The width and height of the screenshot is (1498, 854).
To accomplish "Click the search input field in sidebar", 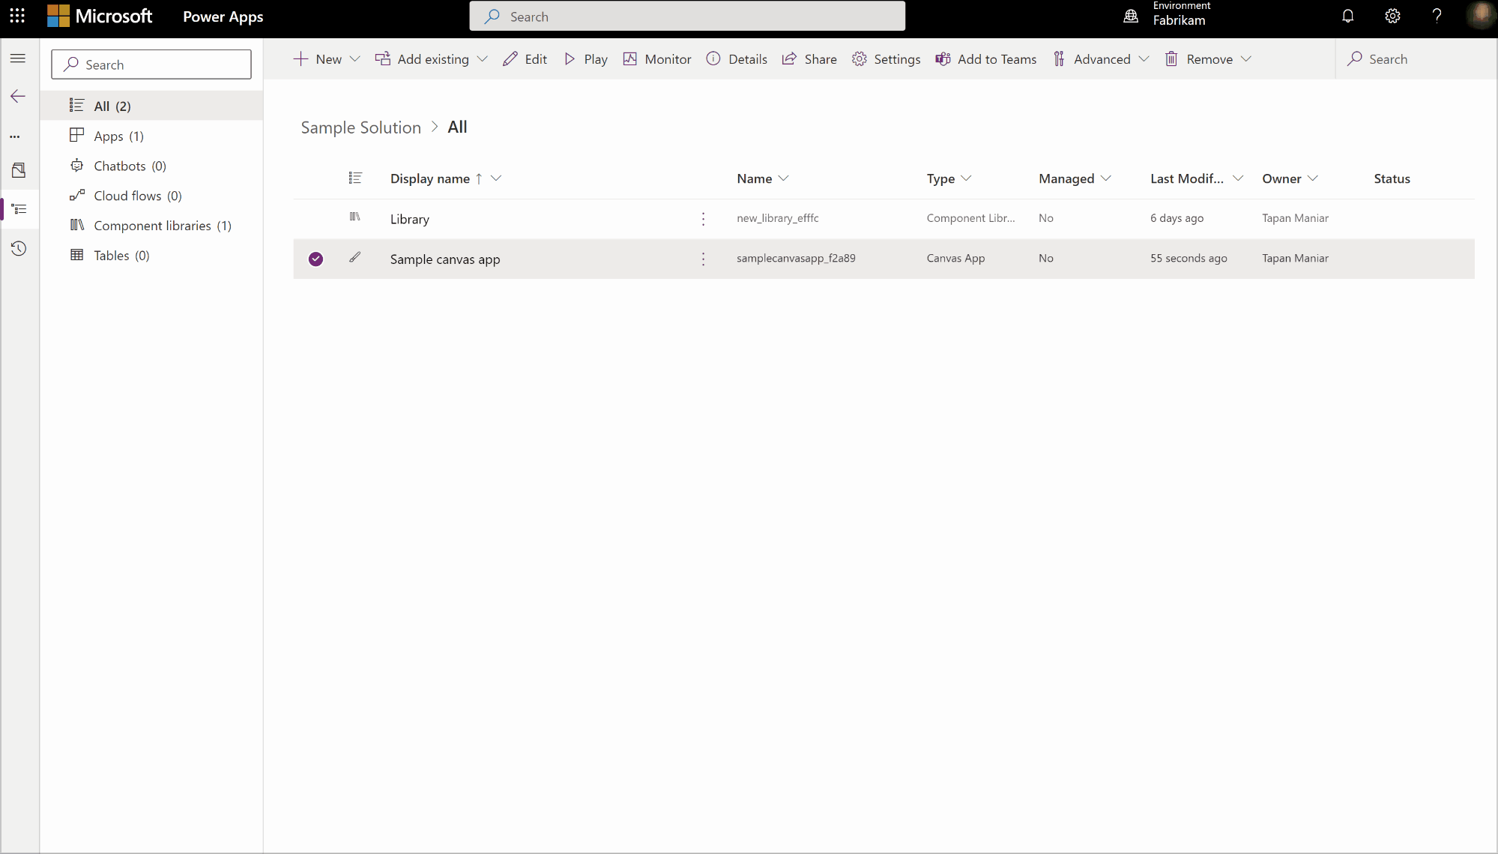I will point(151,64).
